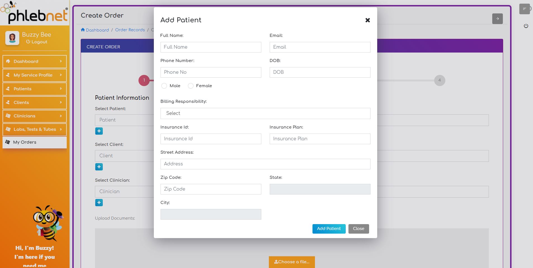Image resolution: width=533 pixels, height=268 pixels.
Task: Click the power icon at top right
Action: tap(526, 26)
